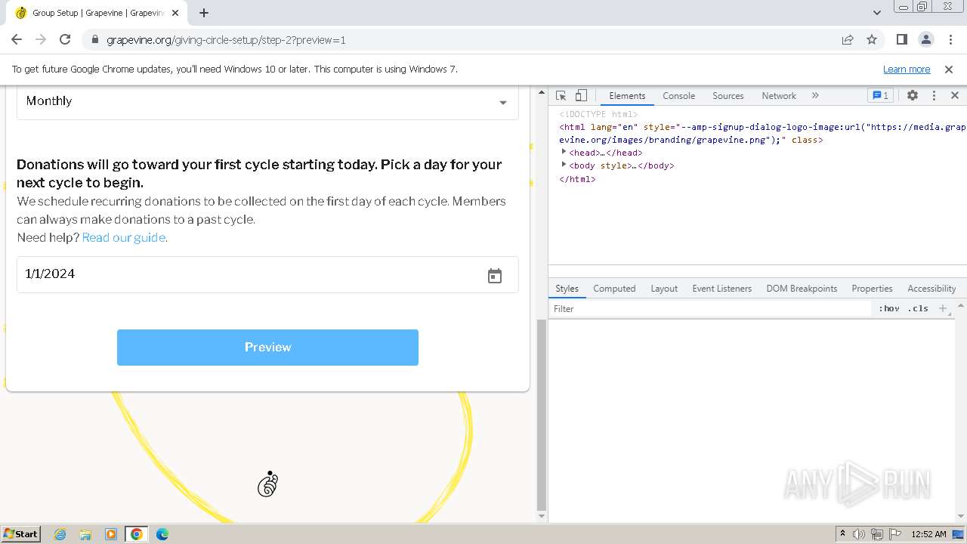Select the Styles pane tab
Viewport: 967px width, 544px height.
click(567, 289)
